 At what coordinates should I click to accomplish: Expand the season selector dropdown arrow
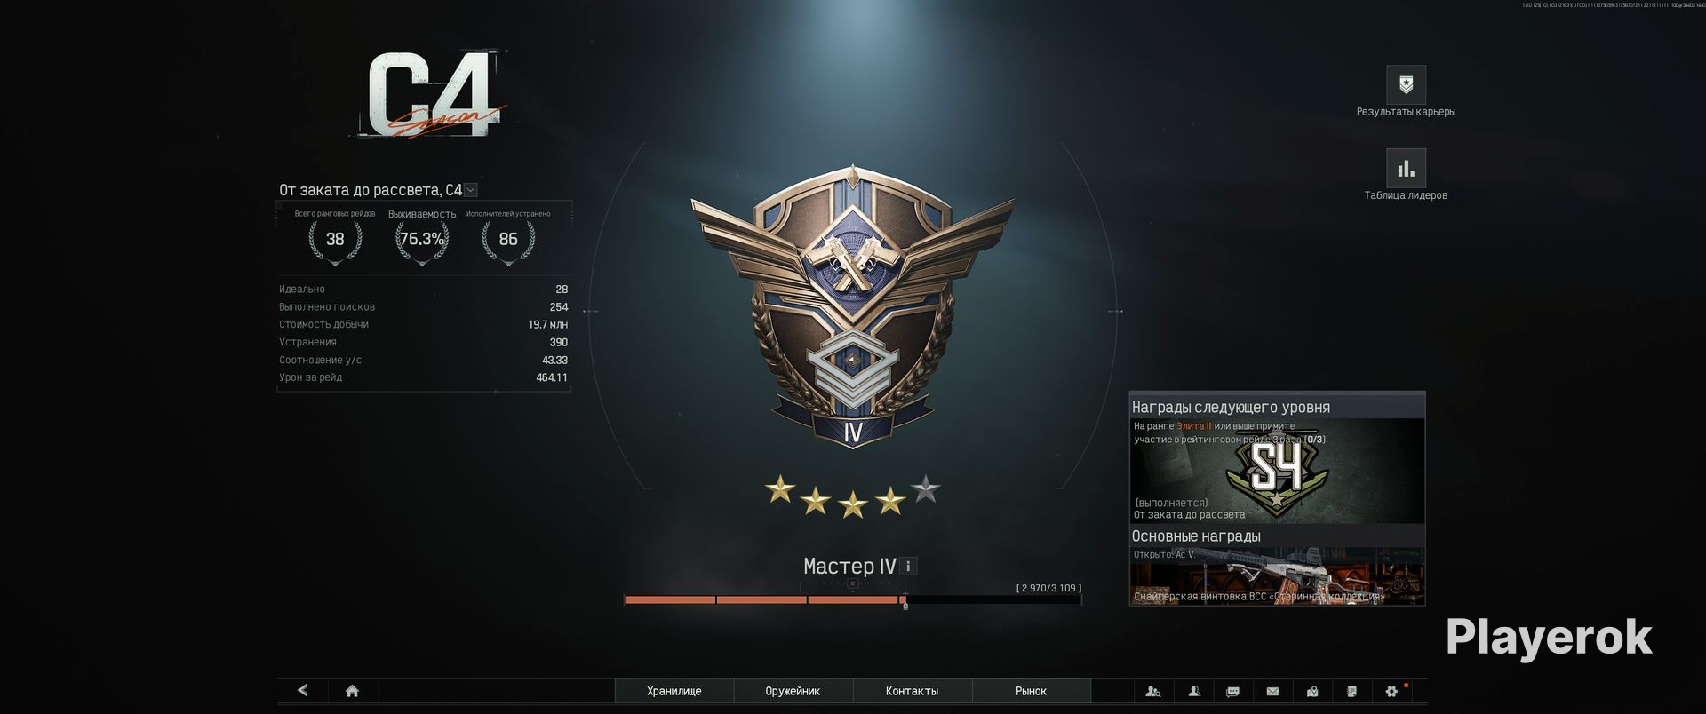[x=471, y=190]
